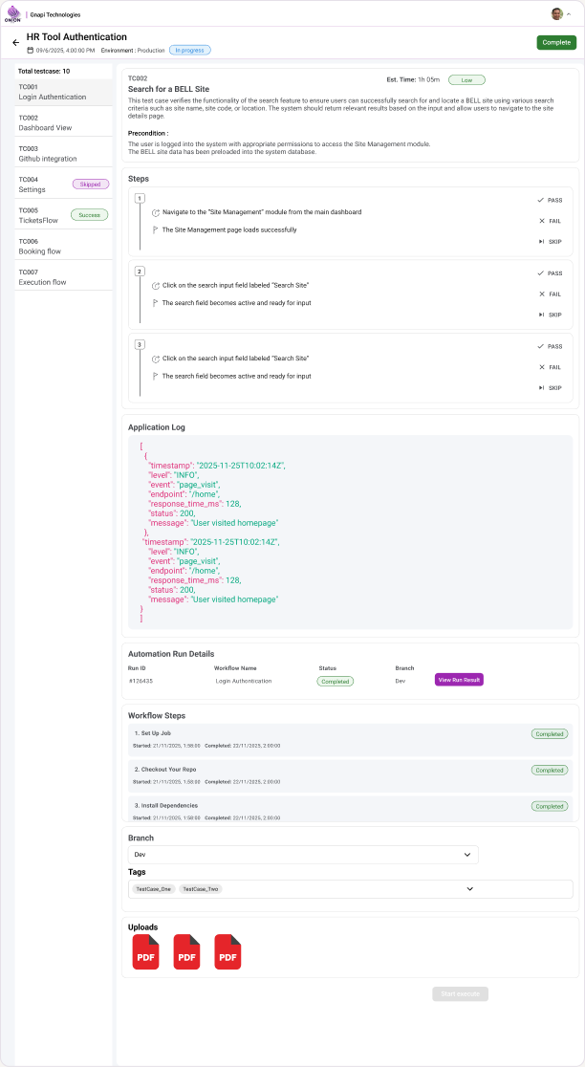Click the step number 2 box
Viewport: 585px width, 1067px height.
(140, 272)
